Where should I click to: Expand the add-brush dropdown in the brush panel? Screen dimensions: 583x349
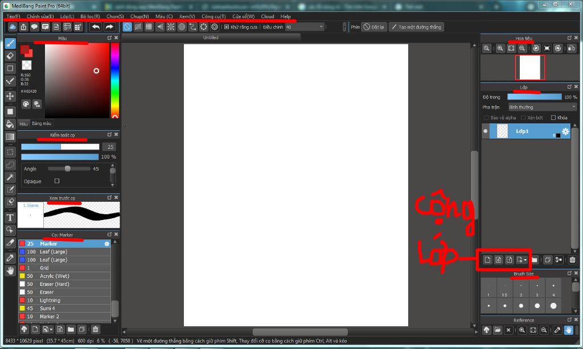coord(51,329)
